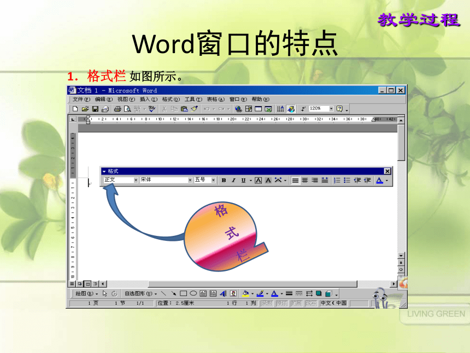Open the 自选图形(U) AutoShapes dropdown
The width and height of the screenshot is (470, 353).
tap(140, 293)
